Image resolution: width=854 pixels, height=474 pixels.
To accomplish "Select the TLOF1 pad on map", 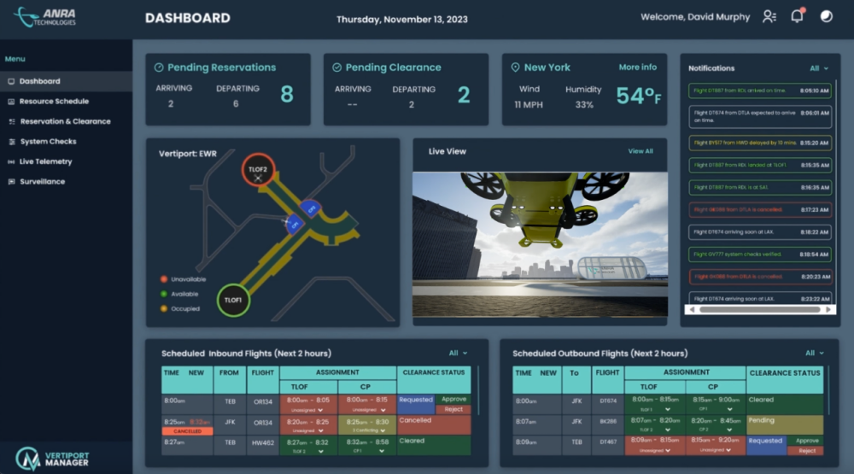I will 233,301.
